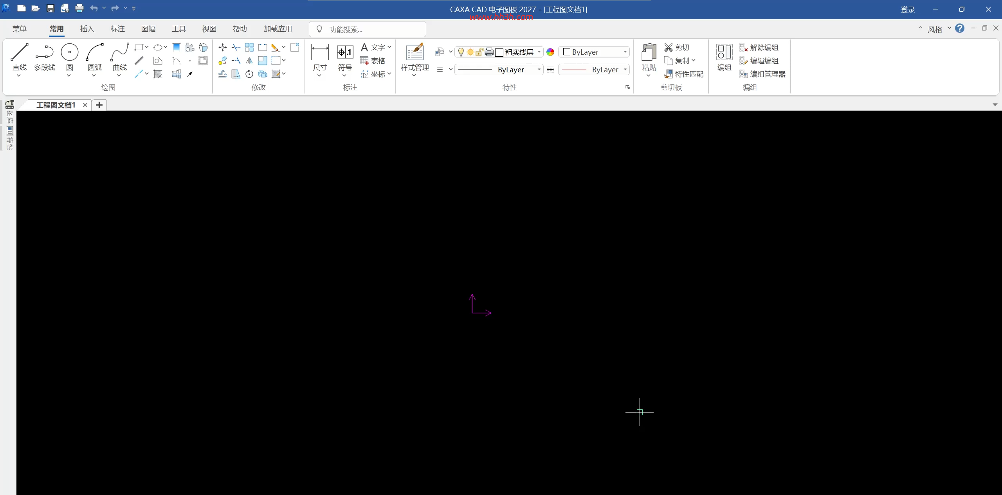1002x495 pixels.
Task: Open the red ByLayer lineweight dropdown
Action: pos(625,70)
